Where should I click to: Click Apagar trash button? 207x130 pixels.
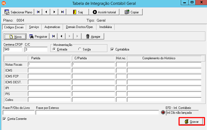pos(93,36)
